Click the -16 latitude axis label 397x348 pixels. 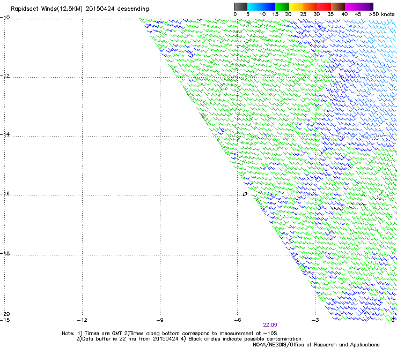tap(5, 194)
